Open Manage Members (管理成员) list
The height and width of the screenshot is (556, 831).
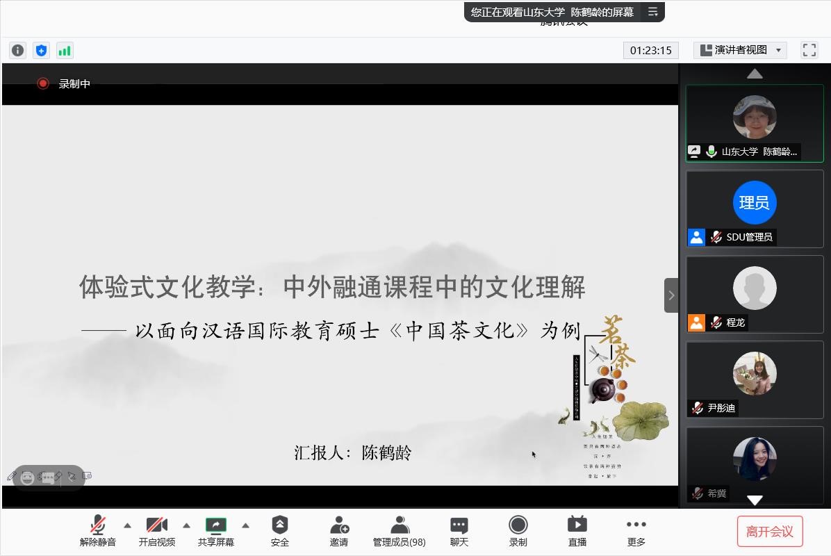pos(399,532)
